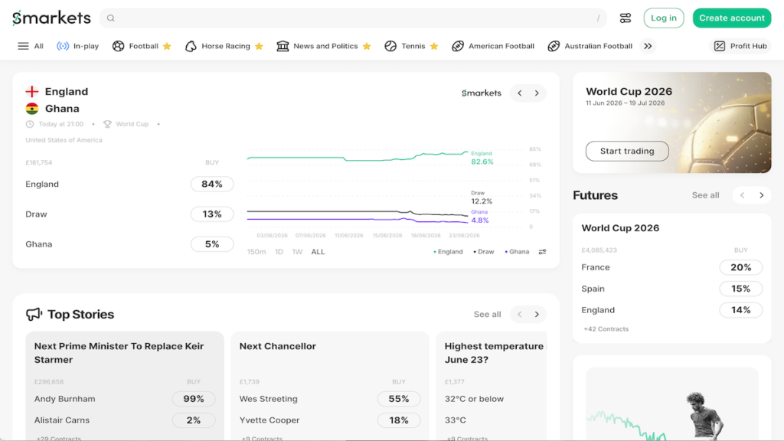Click the Create account button
This screenshot has width=784, height=441.
point(731,18)
